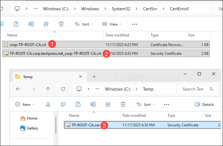
Task: Go to Windows folder in CertEnroll breadcrumb
Action: [x=90, y=9]
